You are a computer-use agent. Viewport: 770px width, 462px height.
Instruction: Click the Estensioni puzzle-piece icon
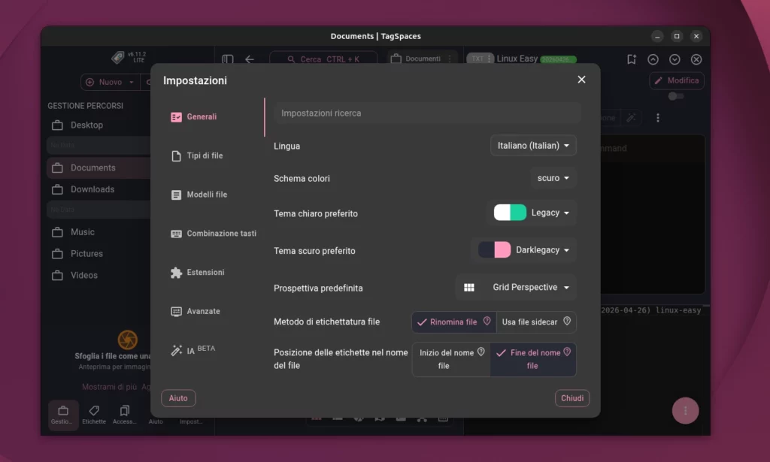[x=174, y=272]
